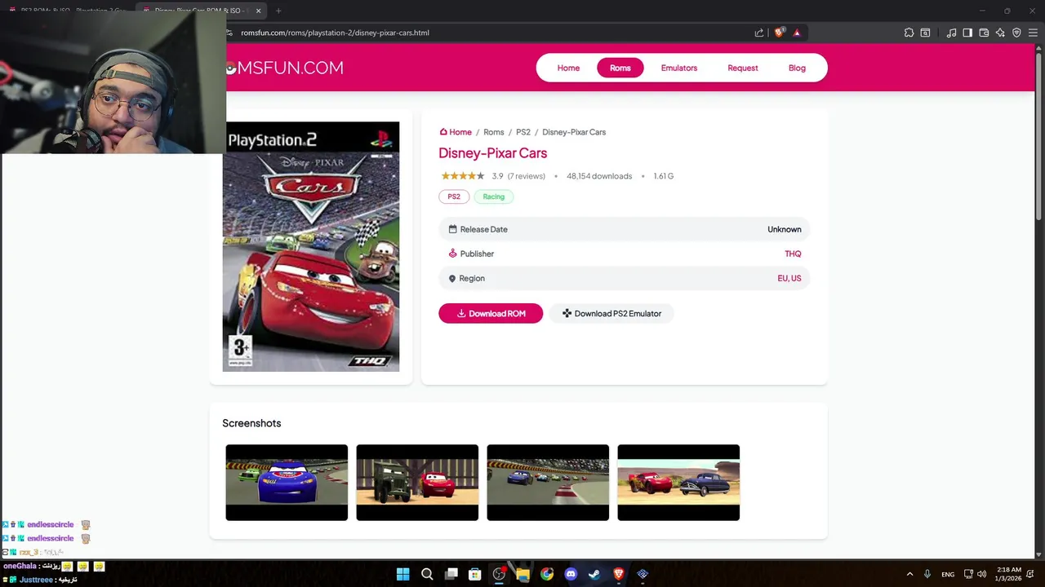Click the share page icon in address bar
Image resolution: width=1045 pixels, height=587 pixels.
pos(759,33)
